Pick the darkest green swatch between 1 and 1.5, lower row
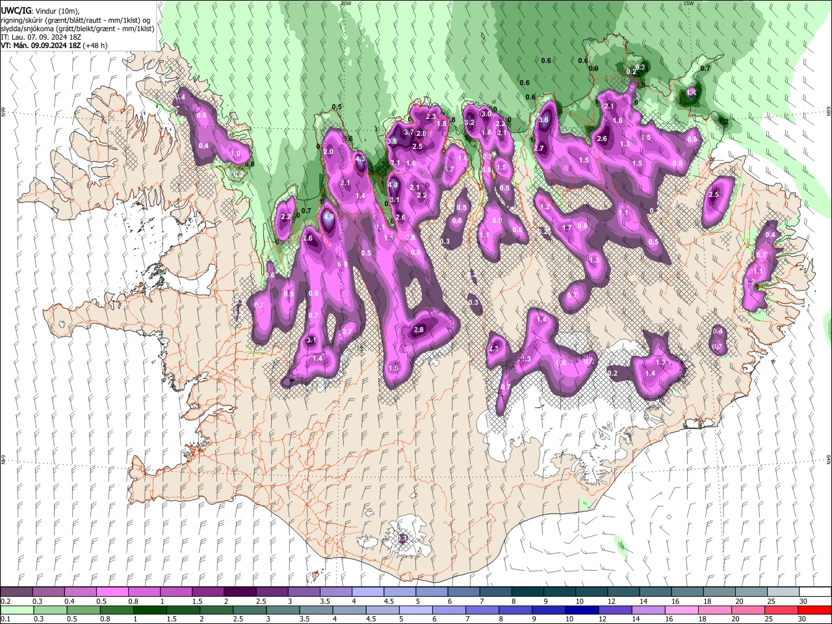 coord(149,610)
